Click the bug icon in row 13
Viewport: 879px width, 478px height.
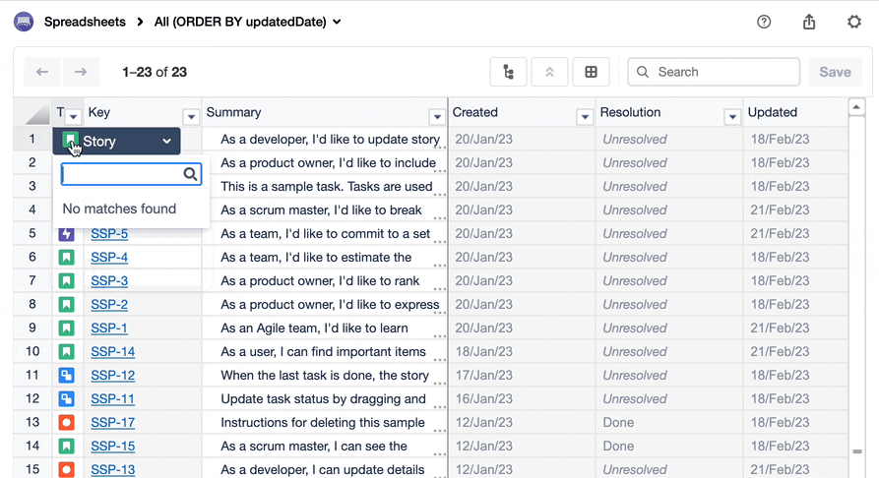66,423
